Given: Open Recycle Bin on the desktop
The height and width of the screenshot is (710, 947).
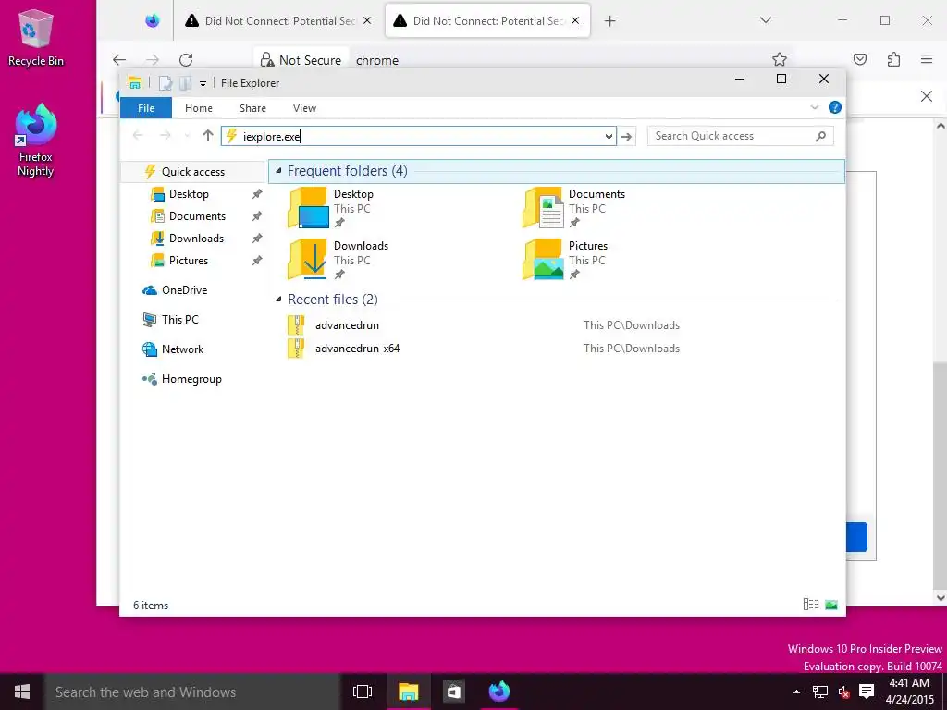Looking at the screenshot, I should click(36, 38).
